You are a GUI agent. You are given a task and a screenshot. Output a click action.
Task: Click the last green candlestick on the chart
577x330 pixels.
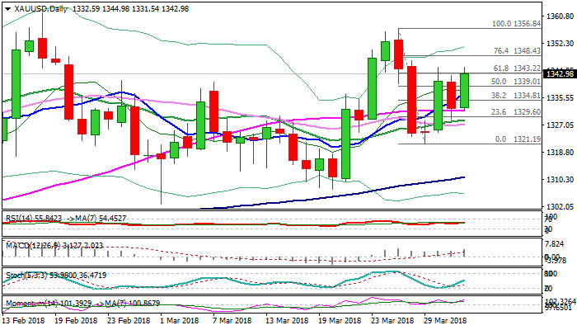coord(465,90)
